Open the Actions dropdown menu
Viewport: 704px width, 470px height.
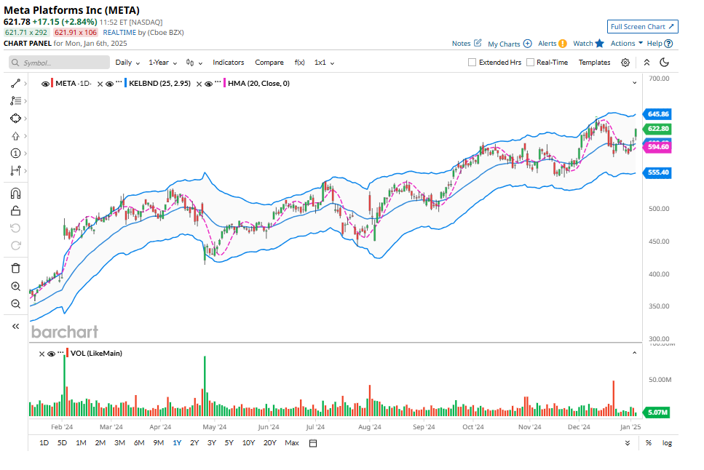click(x=626, y=43)
